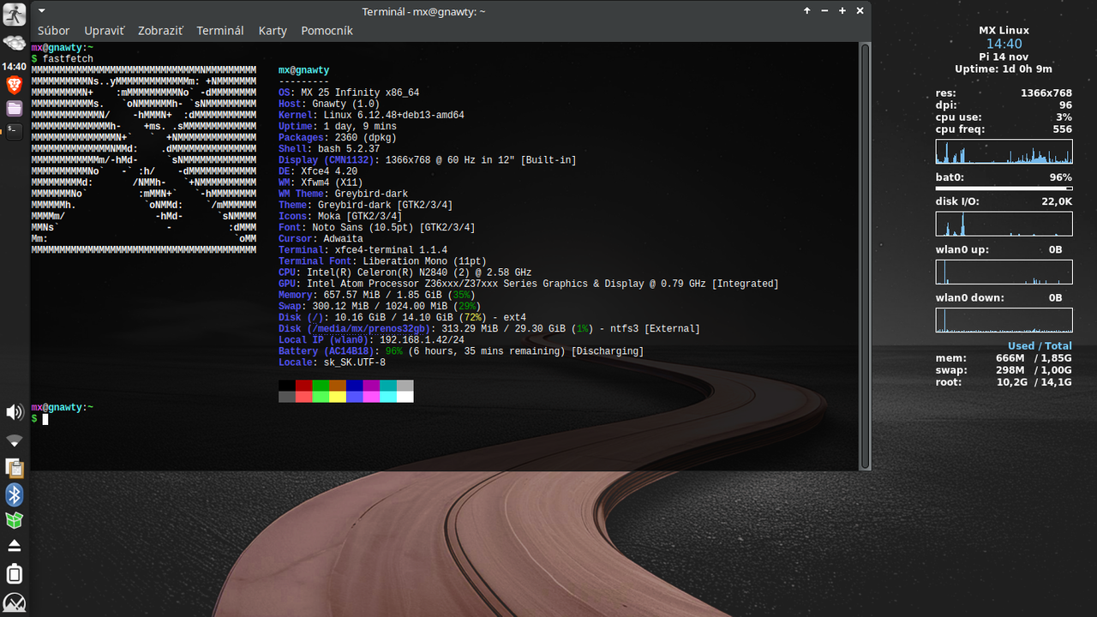Launch Brave browser from the panel
Viewport: 1097px width, 617px height.
15,84
